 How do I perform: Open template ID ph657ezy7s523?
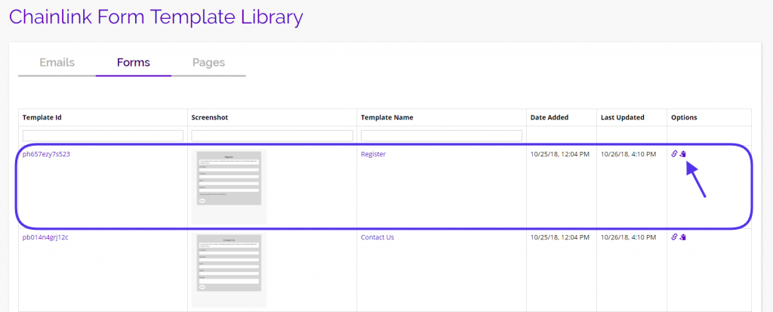coord(46,154)
